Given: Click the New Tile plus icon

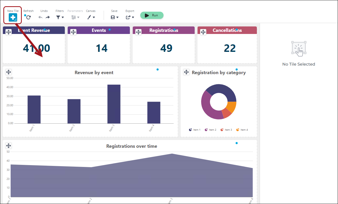Looking at the screenshot, I should (x=13, y=17).
